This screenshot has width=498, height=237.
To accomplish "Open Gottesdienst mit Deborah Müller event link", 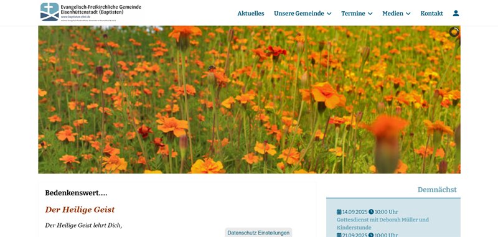I will 383,223.
